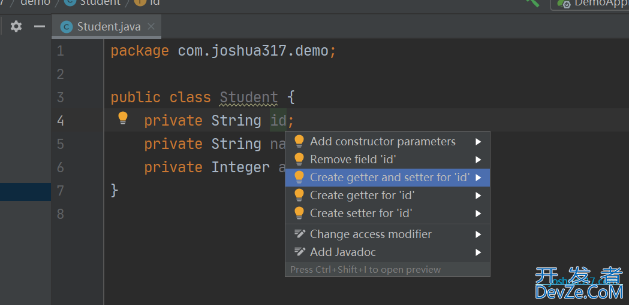Click the lightbulb quick-fix icon on line 4

(123, 118)
